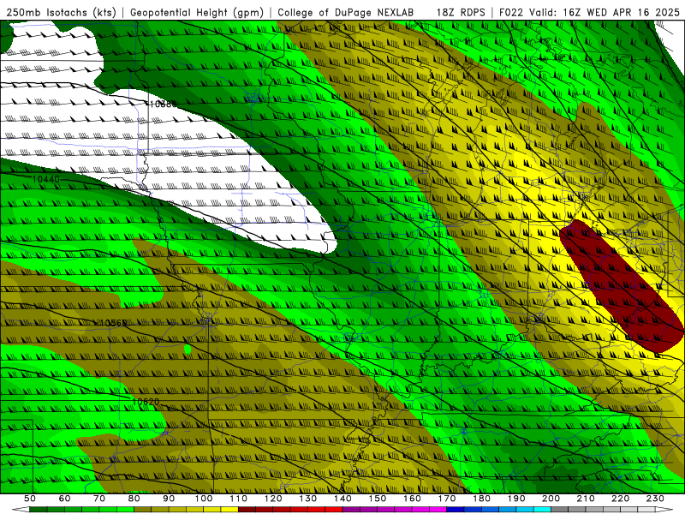Click legend value 210
The image size is (685, 514).
click(x=586, y=499)
